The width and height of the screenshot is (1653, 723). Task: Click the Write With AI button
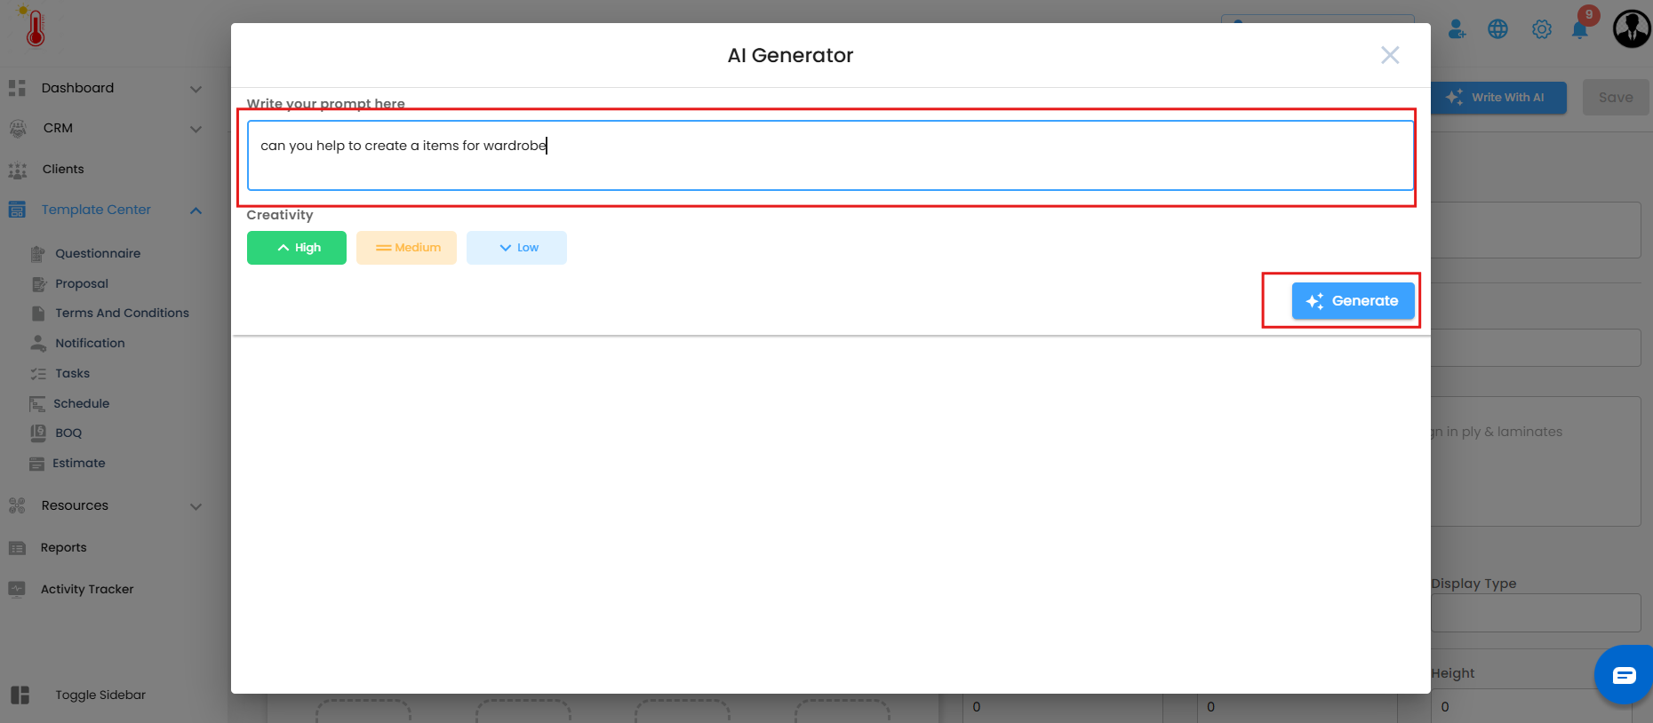click(x=1498, y=98)
